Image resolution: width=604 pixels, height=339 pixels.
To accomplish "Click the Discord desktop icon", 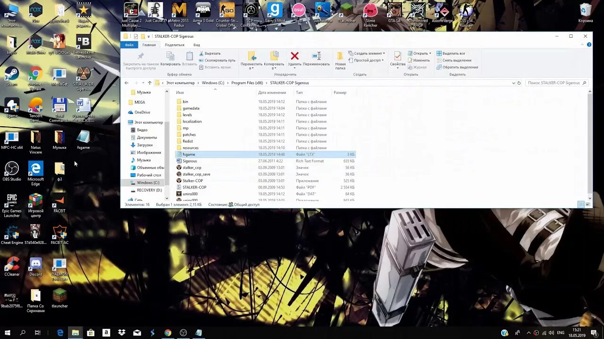I will [36, 266].
